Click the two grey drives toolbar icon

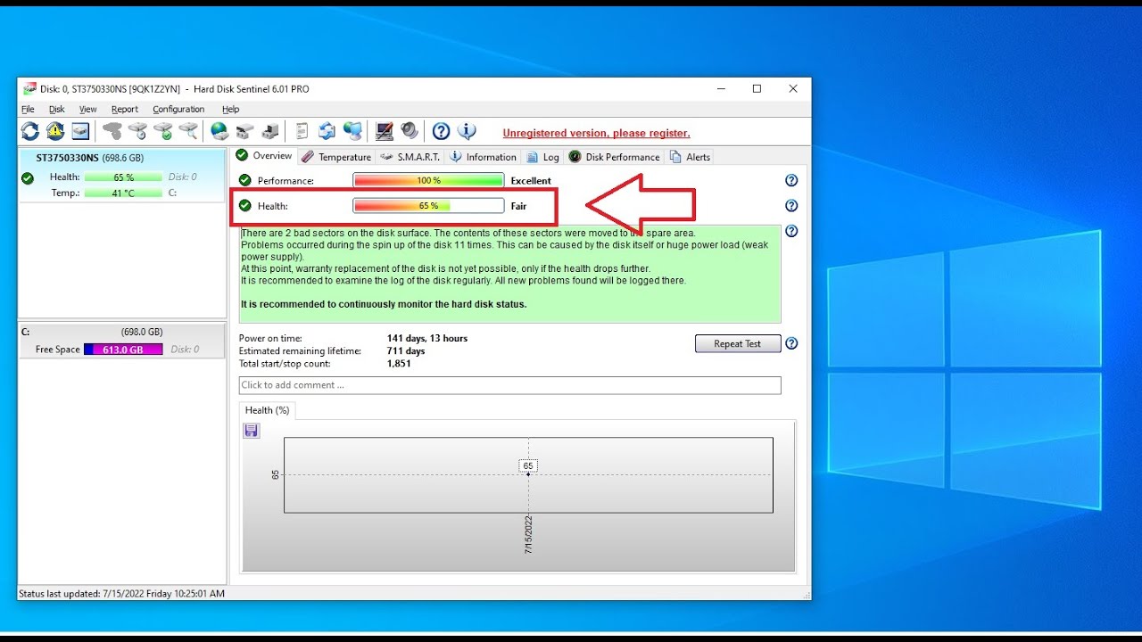tap(244, 132)
